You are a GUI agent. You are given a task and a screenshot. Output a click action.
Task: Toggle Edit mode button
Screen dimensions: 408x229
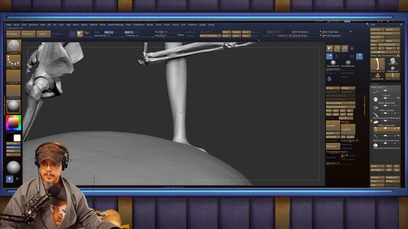pos(72,34)
